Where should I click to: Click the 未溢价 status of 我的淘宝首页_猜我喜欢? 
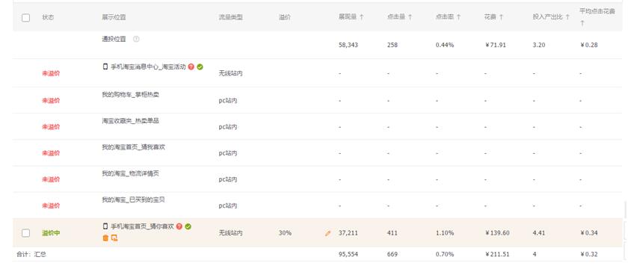pyautogui.click(x=51, y=153)
